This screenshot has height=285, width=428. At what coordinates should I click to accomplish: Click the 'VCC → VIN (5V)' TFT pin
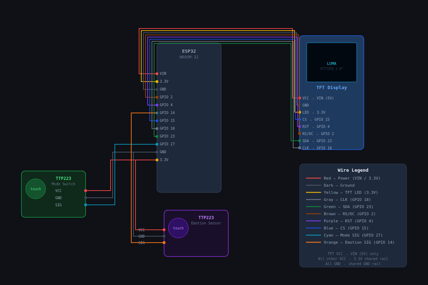tap(318, 98)
